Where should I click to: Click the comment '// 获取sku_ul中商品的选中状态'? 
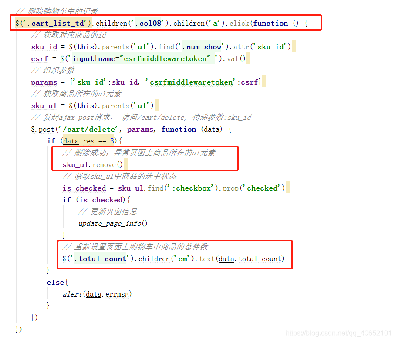[x=119, y=176]
